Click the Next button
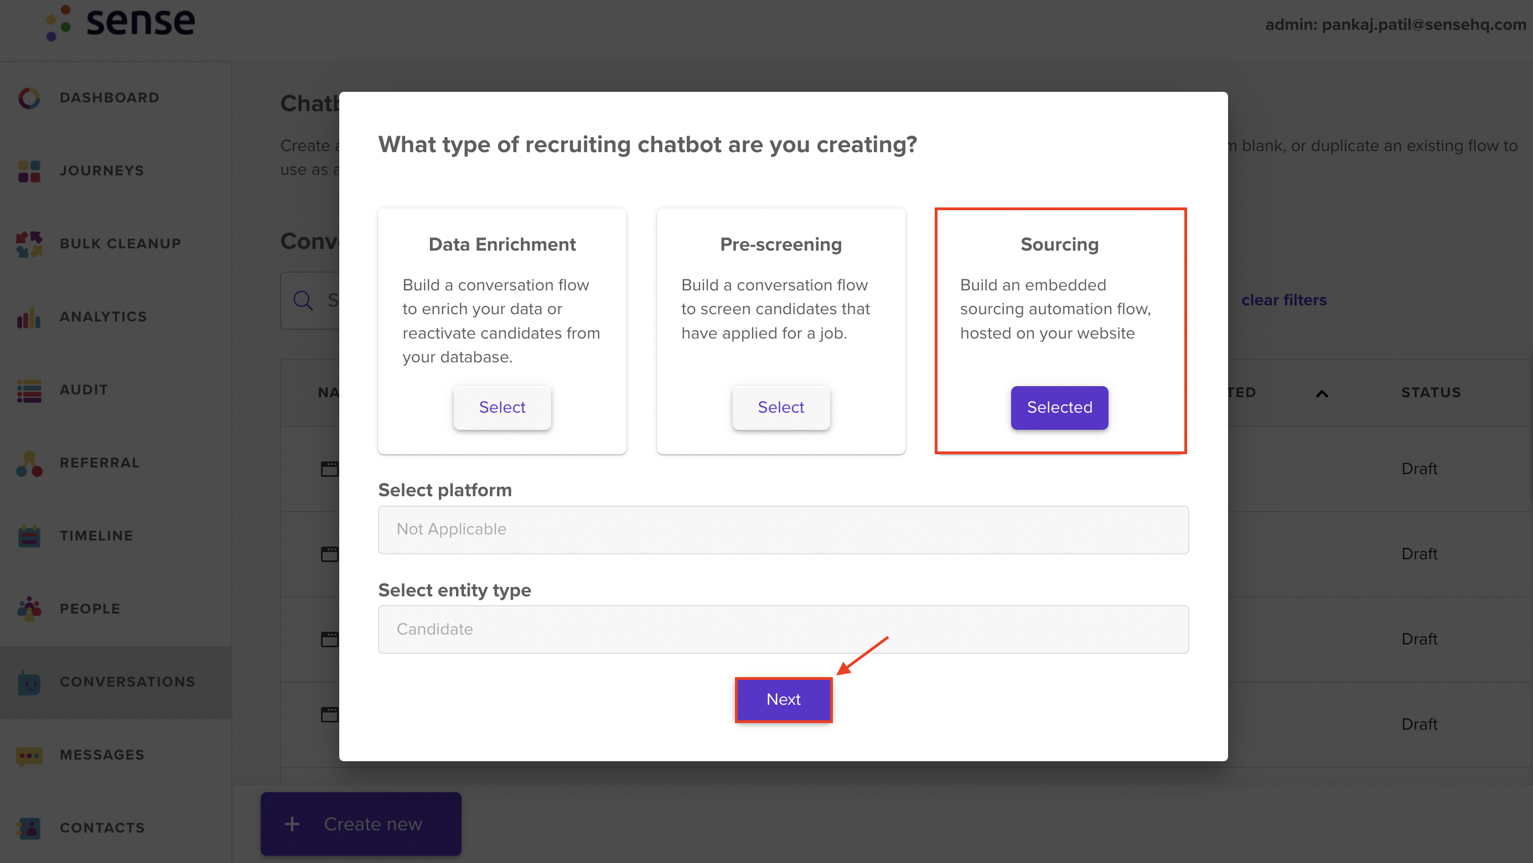The height and width of the screenshot is (863, 1533). [x=783, y=699]
